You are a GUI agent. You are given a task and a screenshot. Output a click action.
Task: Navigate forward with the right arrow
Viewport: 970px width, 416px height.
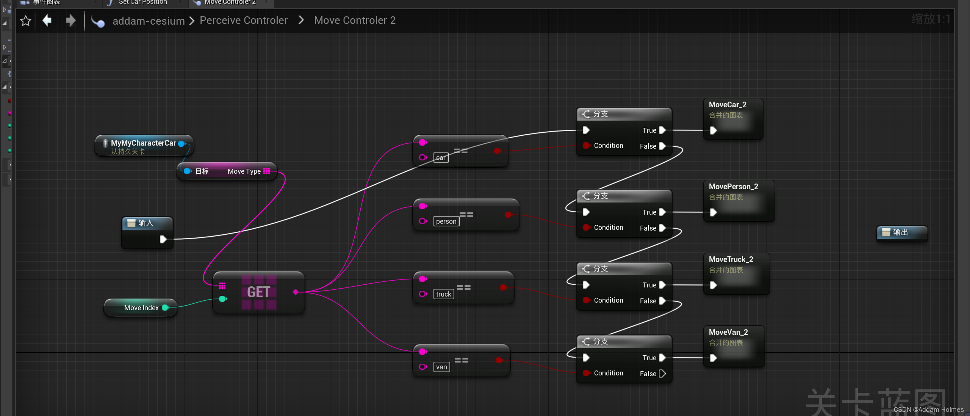click(70, 20)
